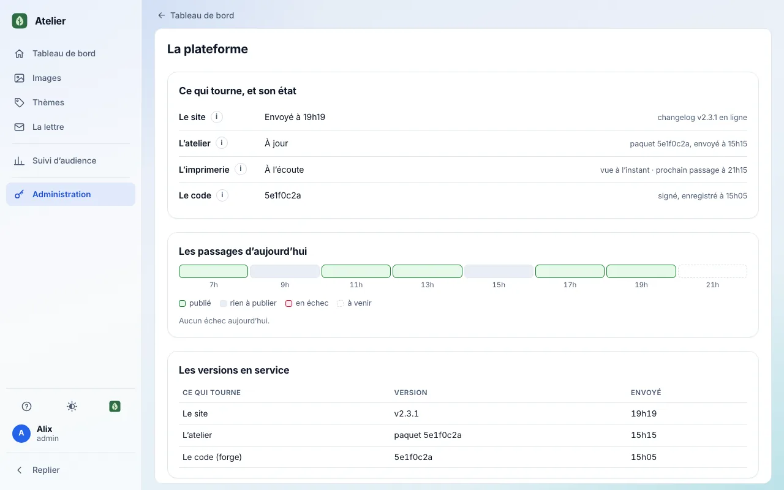Click the Atelier leaf logo icon
This screenshot has width=784, height=490.
pyautogui.click(x=20, y=21)
